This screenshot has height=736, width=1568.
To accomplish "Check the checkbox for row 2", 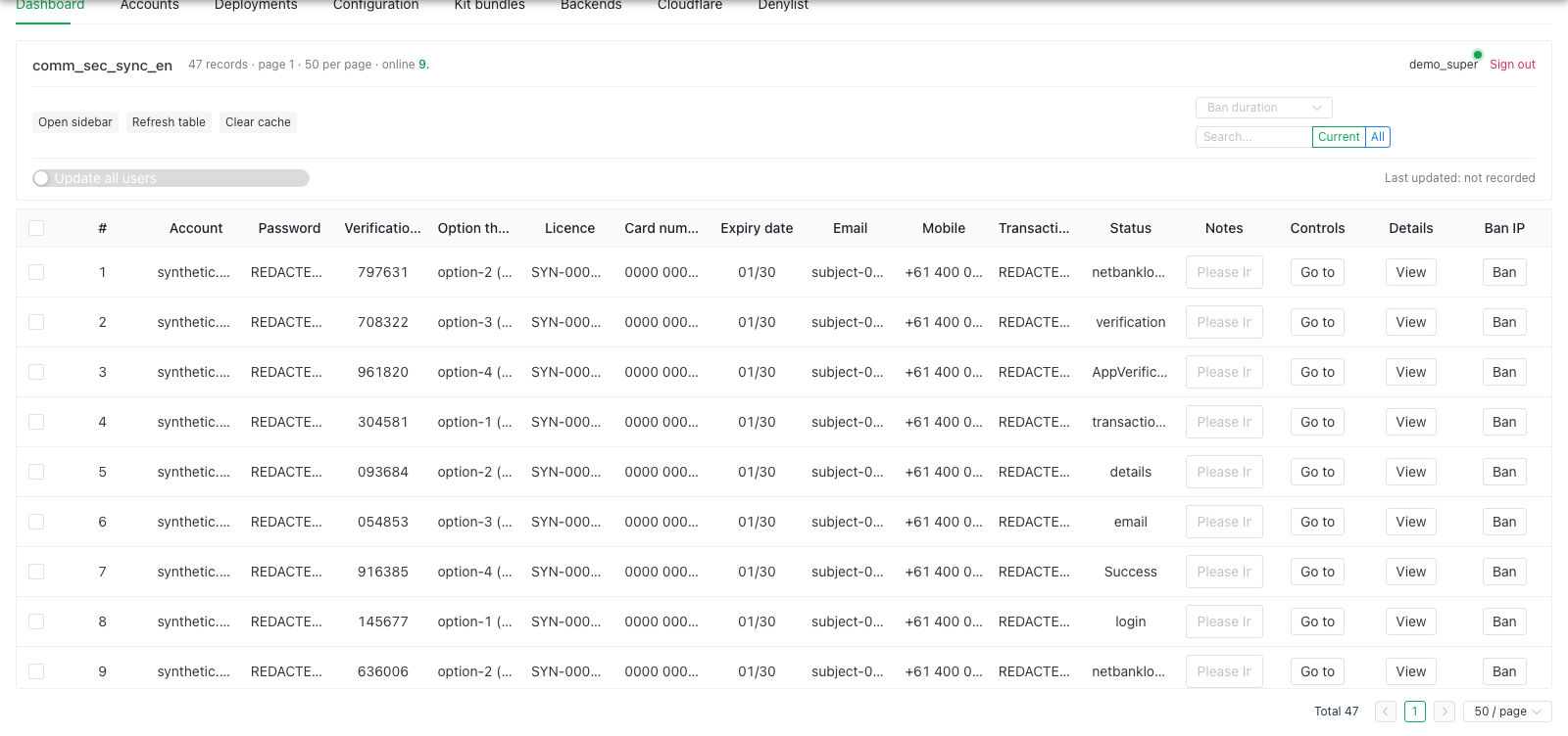I will point(36,322).
